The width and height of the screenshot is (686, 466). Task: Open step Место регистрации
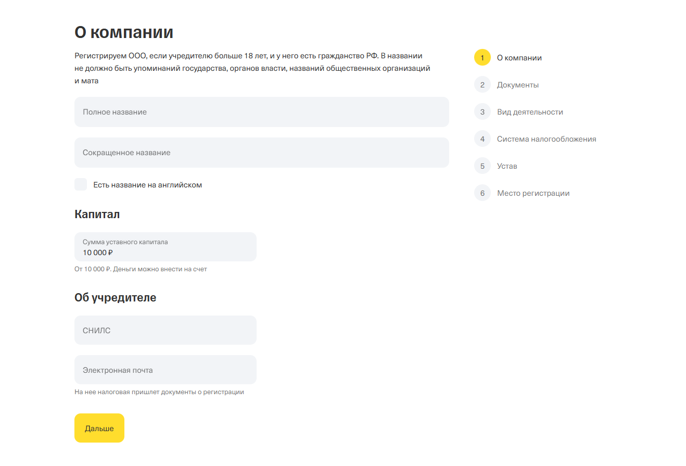(x=533, y=193)
